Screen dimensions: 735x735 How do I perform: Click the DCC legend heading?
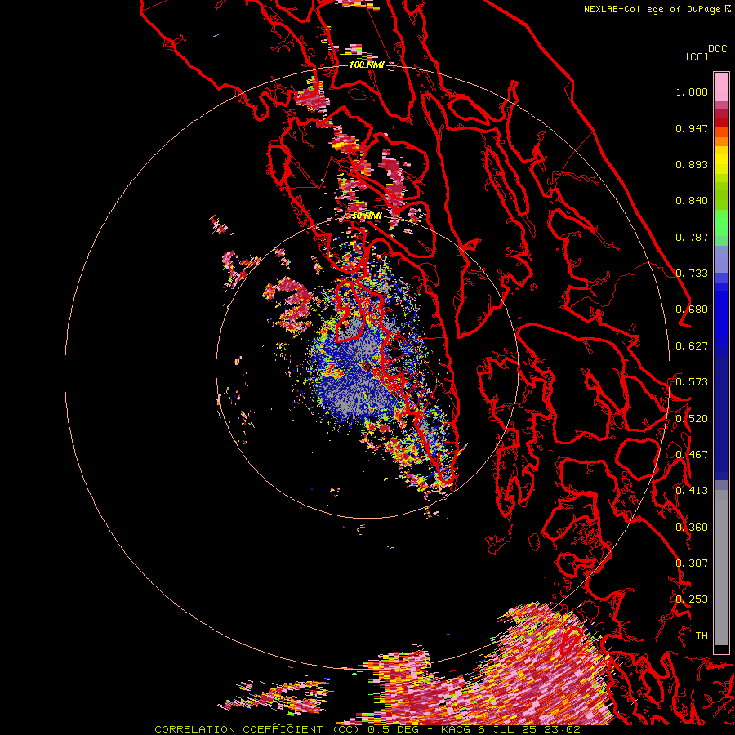tap(718, 49)
